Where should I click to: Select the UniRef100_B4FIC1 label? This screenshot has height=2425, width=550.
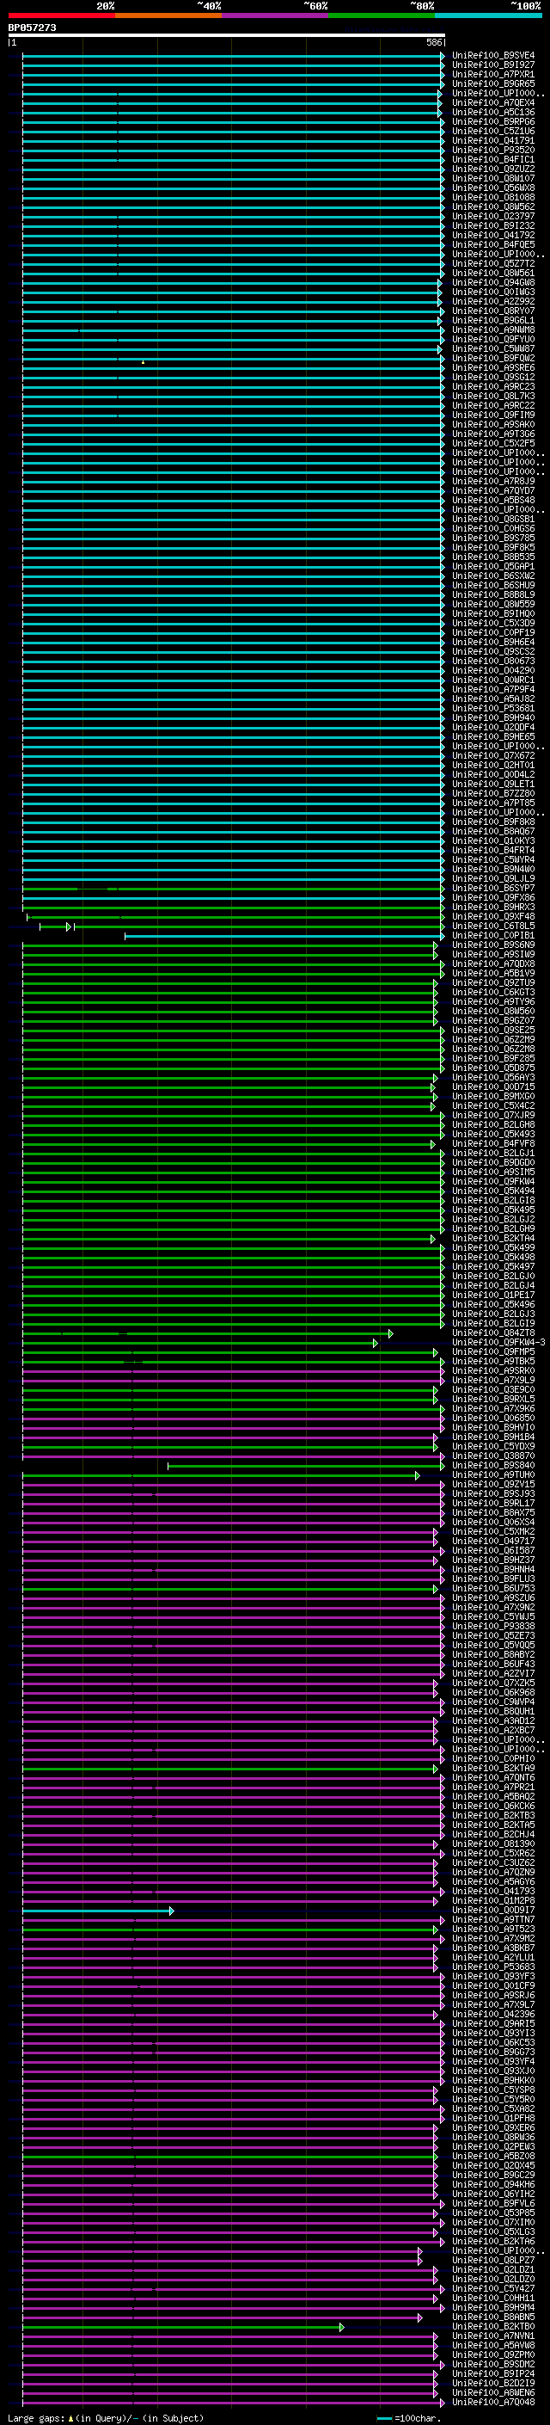pyautogui.click(x=492, y=159)
